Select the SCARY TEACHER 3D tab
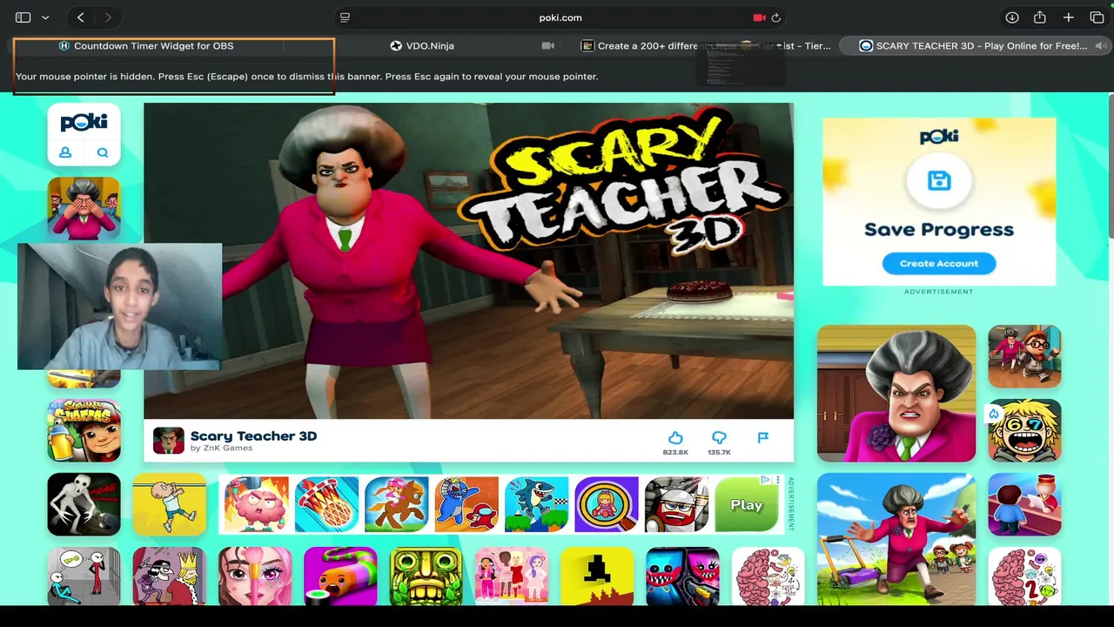Viewport: 1114px width, 627px height. pyautogui.click(x=973, y=45)
